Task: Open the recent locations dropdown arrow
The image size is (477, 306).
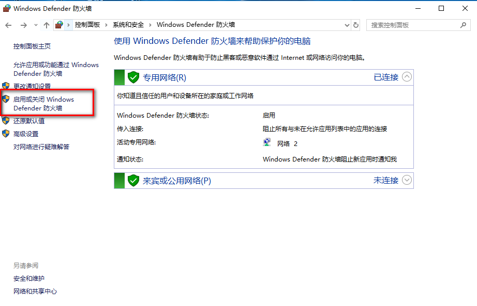Action: [36, 25]
